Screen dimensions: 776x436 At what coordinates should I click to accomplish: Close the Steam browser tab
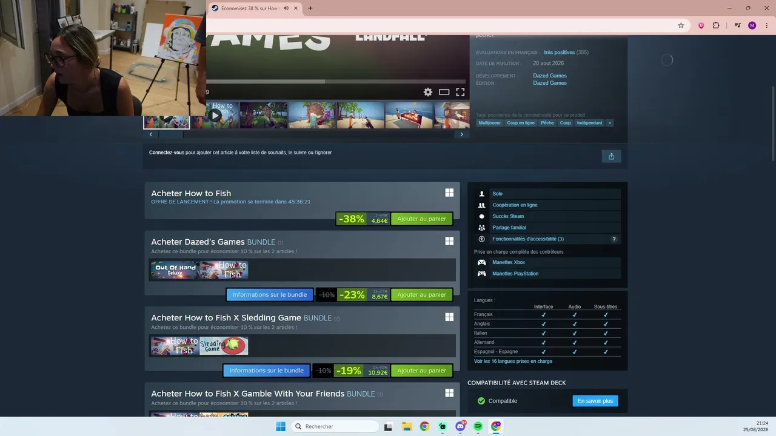296,8
